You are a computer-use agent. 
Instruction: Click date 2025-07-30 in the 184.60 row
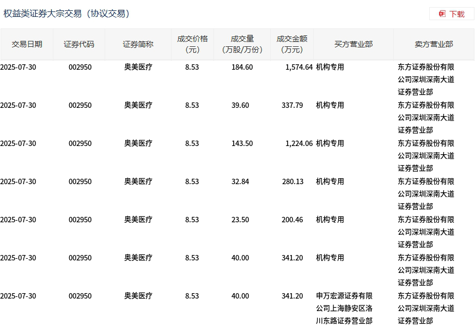coord(18,68)
